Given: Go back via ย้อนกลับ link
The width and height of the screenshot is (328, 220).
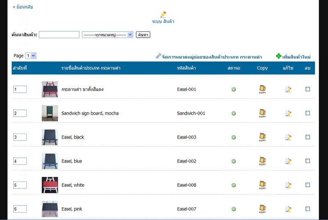Looking at the screenshot, I should coord(23,7).
